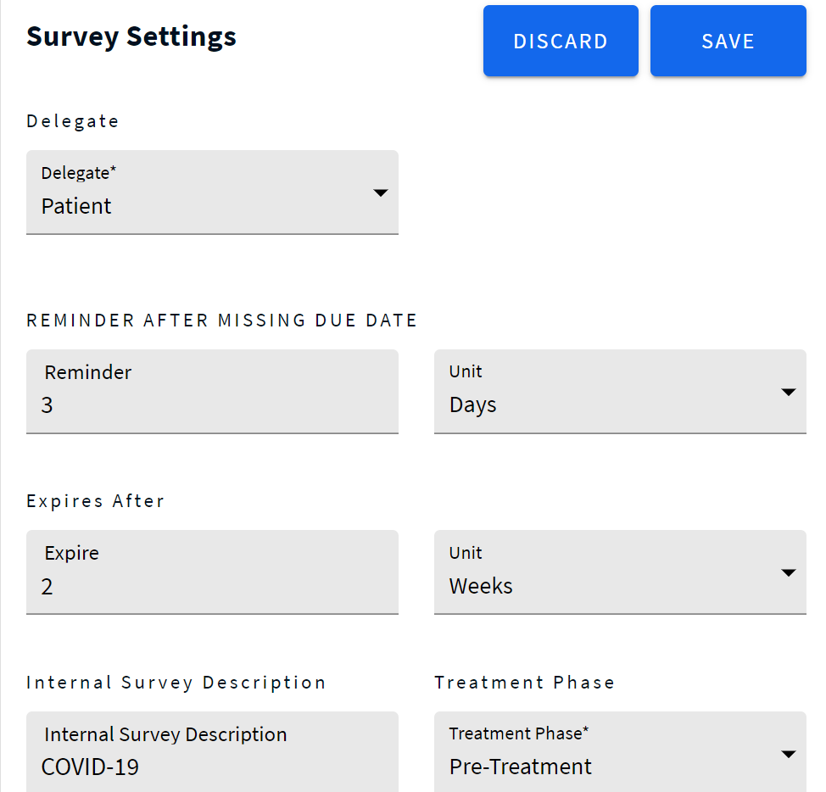Image resolution: width=826 pixels, height=792 pixels.
Task: Click the Reminder input showing 3
Action: 212,405
